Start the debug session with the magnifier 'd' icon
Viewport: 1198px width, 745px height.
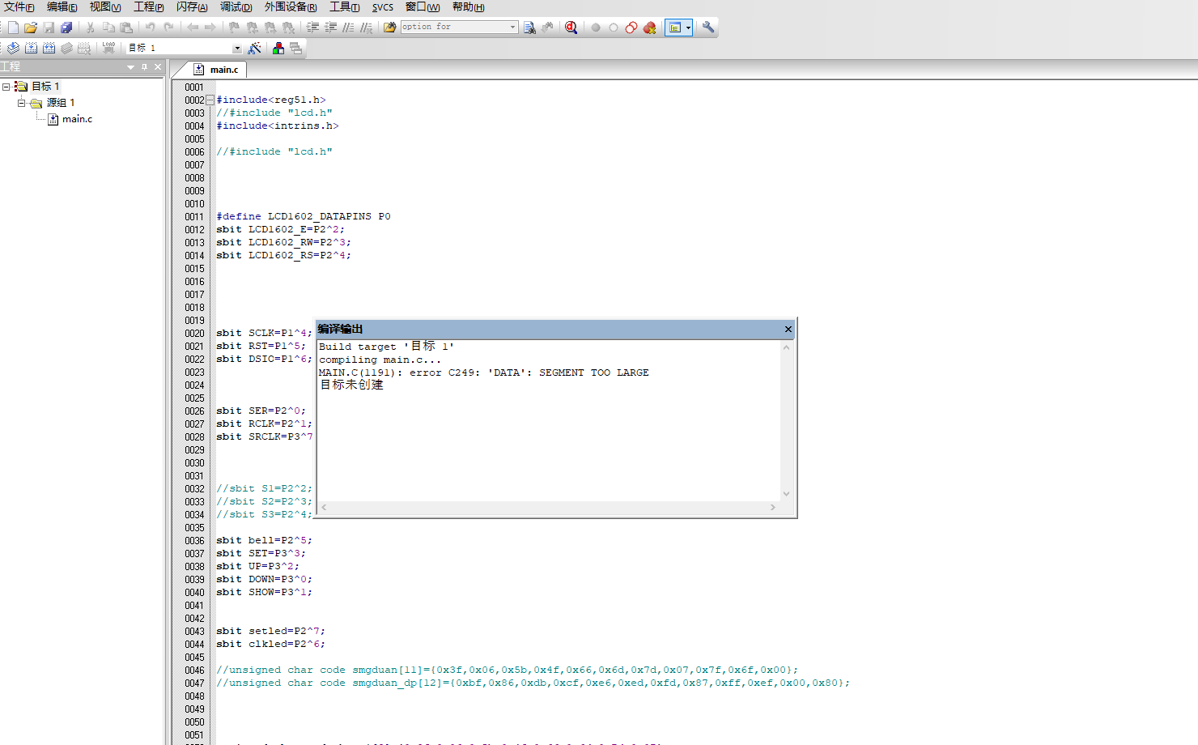tap(571, 28)
